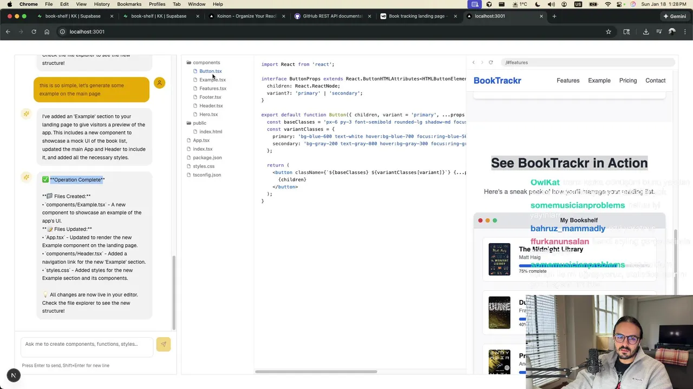The image size is (693, 389).
Task: Click the preview pane back arrow
Action: [474, 63]
